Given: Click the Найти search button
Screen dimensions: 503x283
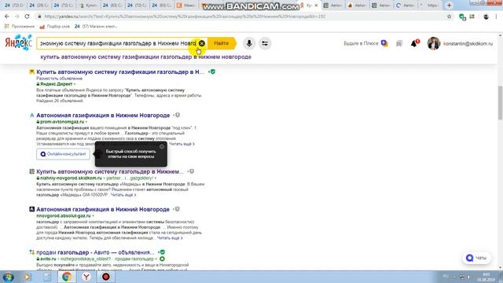Looking at the screenshot, I should (x=222, y=43).
